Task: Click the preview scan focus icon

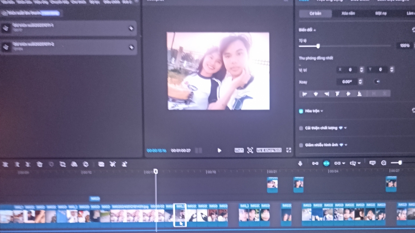Action: (x=250, y=150)
